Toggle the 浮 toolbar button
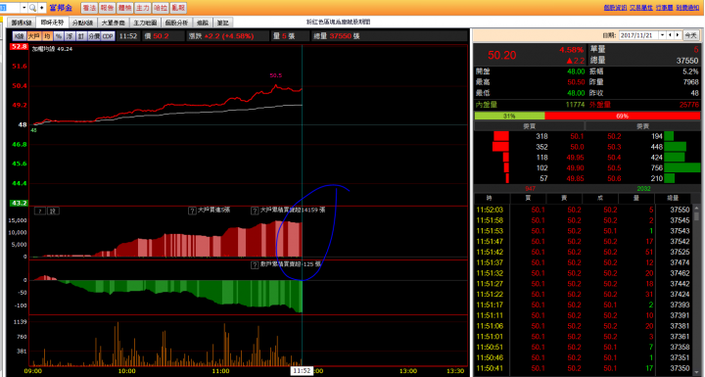This screenshot has width=705, height=377. point(70,36)
